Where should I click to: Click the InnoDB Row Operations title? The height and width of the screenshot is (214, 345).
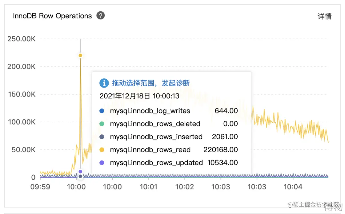coord(52,16)
